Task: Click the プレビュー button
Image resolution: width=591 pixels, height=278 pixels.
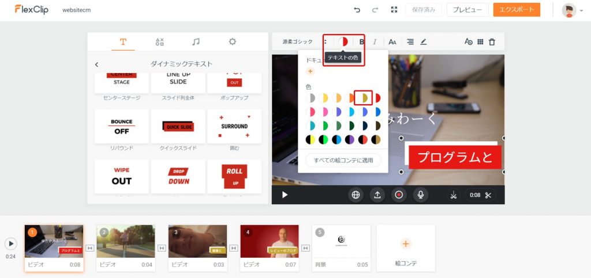Action: tap(467, 10)
